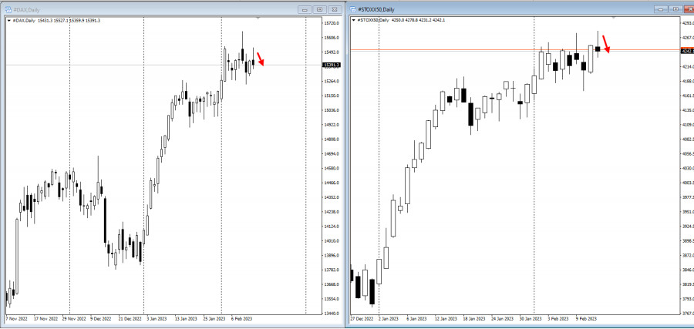Click the current price label 15391.3 on DAX scale
This screenshot has width=694, height=329.
[332, 65]
